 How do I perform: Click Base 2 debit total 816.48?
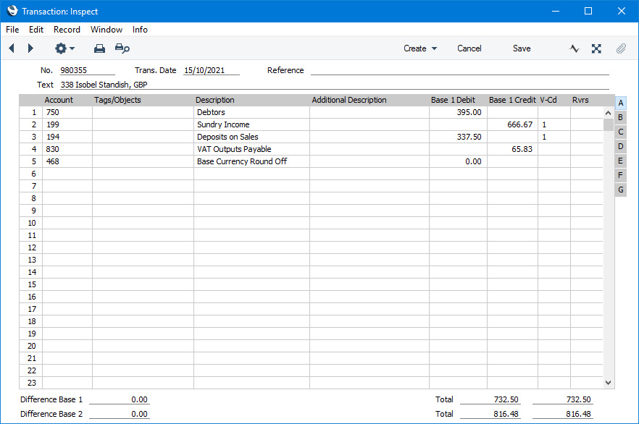click(490, 414)
